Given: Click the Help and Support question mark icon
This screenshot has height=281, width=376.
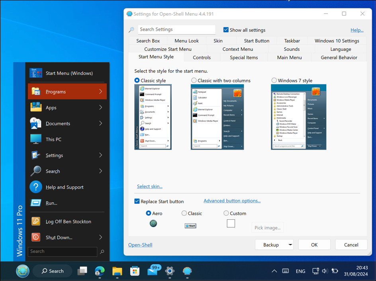Looking at the screenshot, I should pos(36,187).
